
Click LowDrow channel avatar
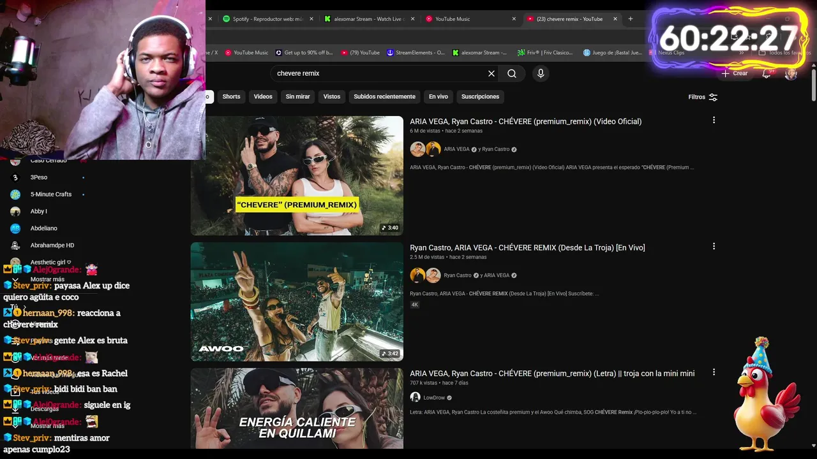coord(415,397)
